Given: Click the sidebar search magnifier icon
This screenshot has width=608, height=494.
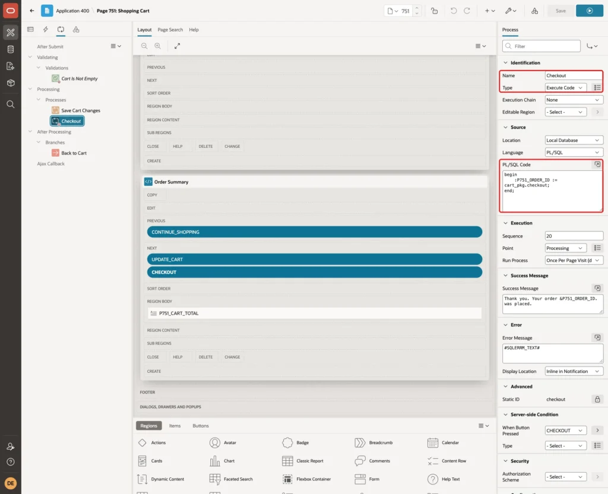Looking at the screenshot, I should tap(11, 104).
